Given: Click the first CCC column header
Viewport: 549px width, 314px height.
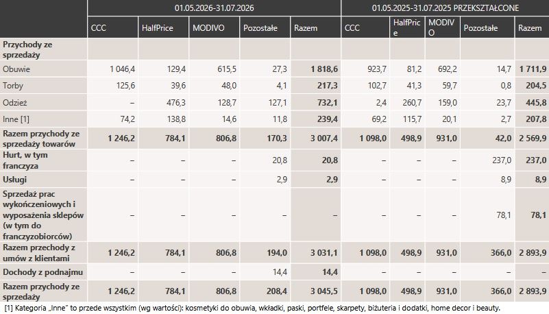Looking at the screenshot, I should tap(99, 28).
